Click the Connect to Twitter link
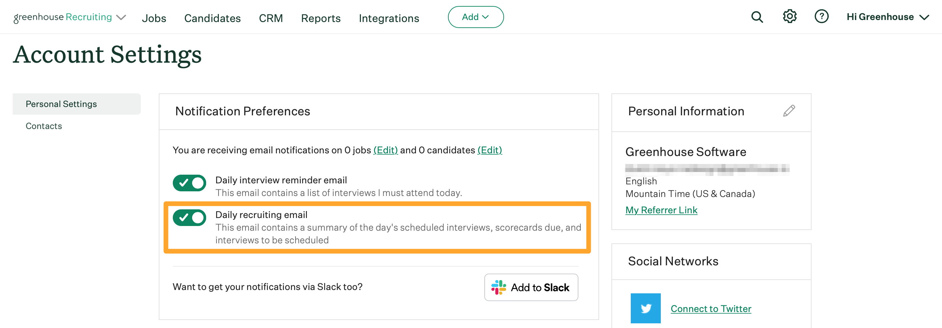Screen dimensions: 942x328 [711, 309]
